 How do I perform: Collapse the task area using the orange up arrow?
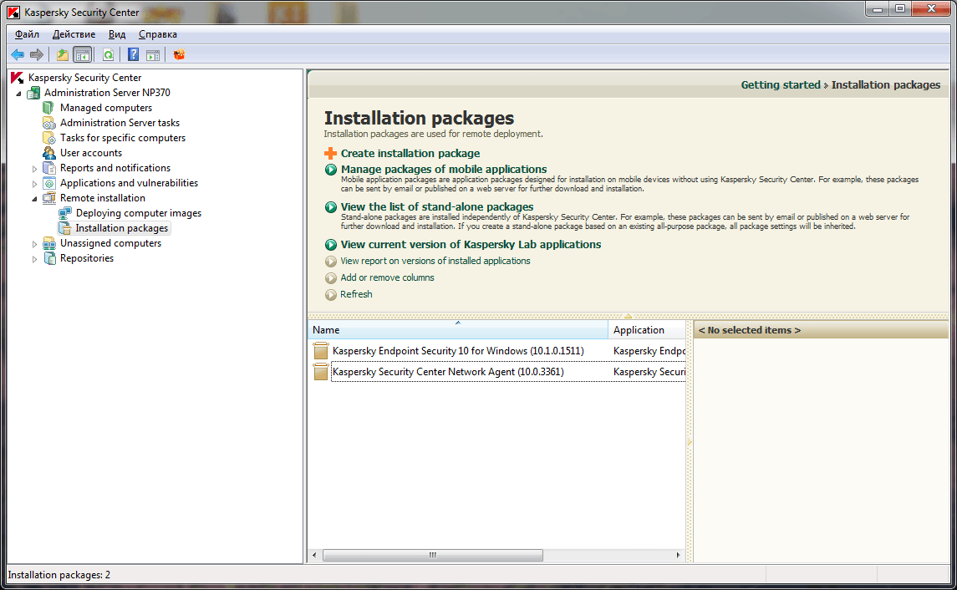click(x=628, y=316)
